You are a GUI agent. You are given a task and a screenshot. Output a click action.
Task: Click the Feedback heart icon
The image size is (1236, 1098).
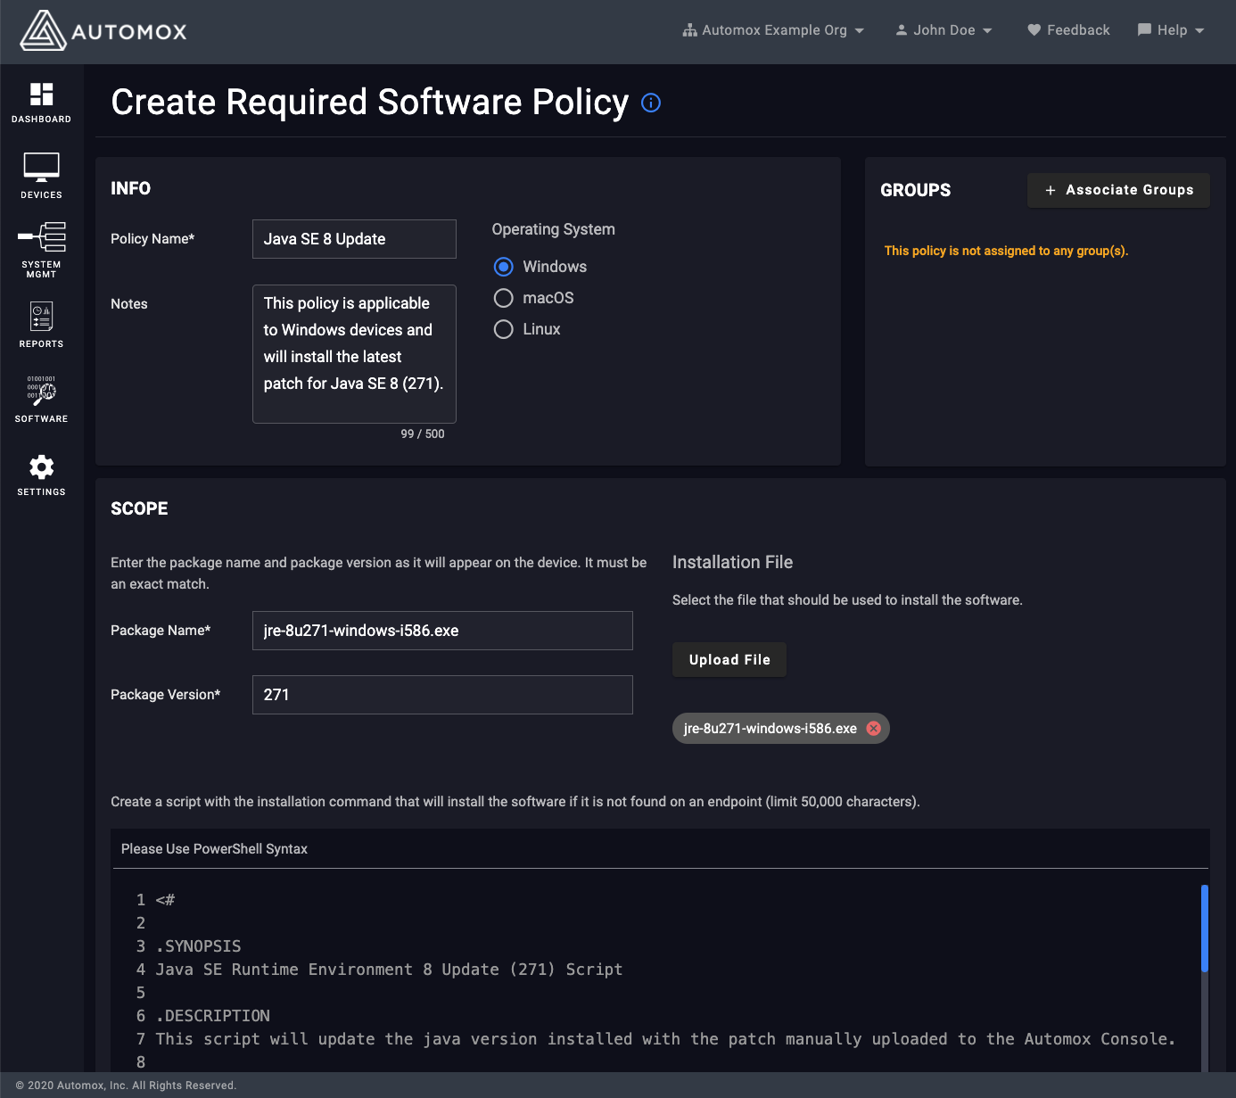coord(1034,30)
